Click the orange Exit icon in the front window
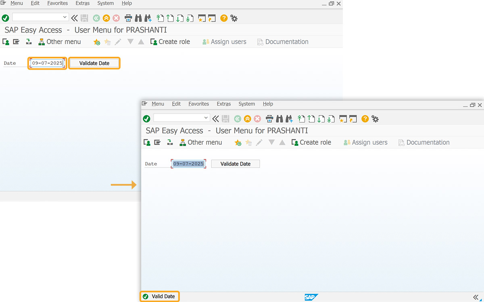This screenshot has width=484, height=302. click(x=247, y=119)
